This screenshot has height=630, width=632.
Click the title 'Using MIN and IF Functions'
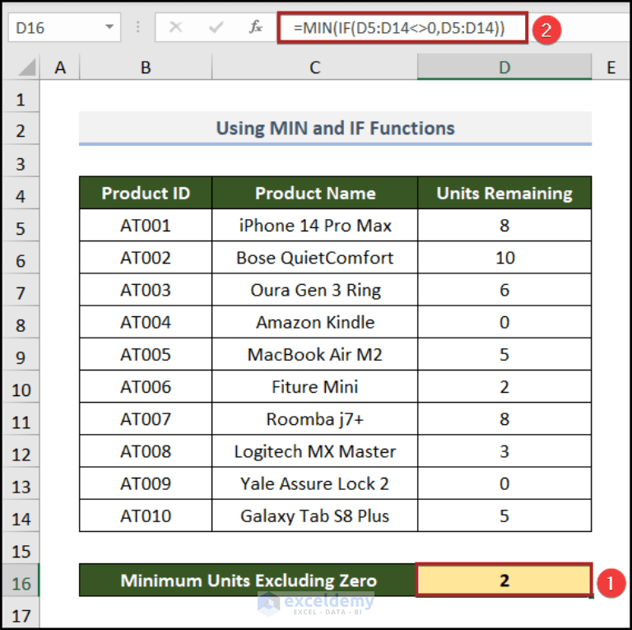coord(336,128)
